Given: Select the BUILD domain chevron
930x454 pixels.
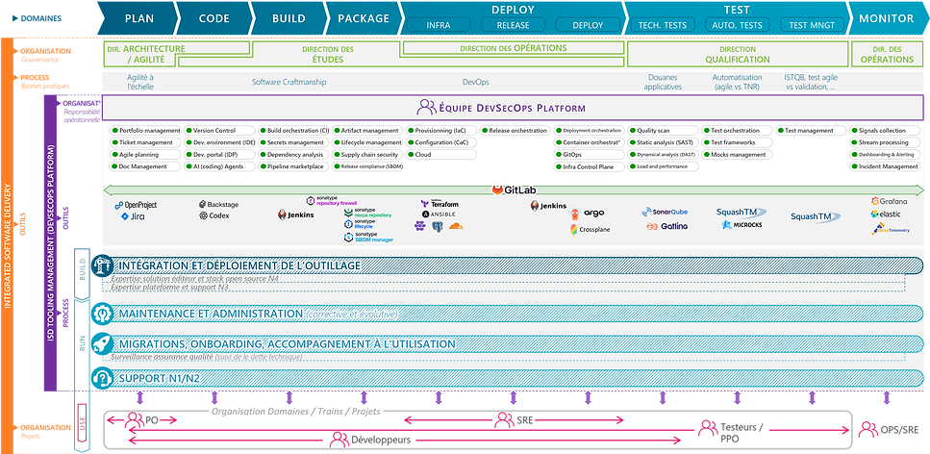Looking at the screenshot, I should click(289, 18).
